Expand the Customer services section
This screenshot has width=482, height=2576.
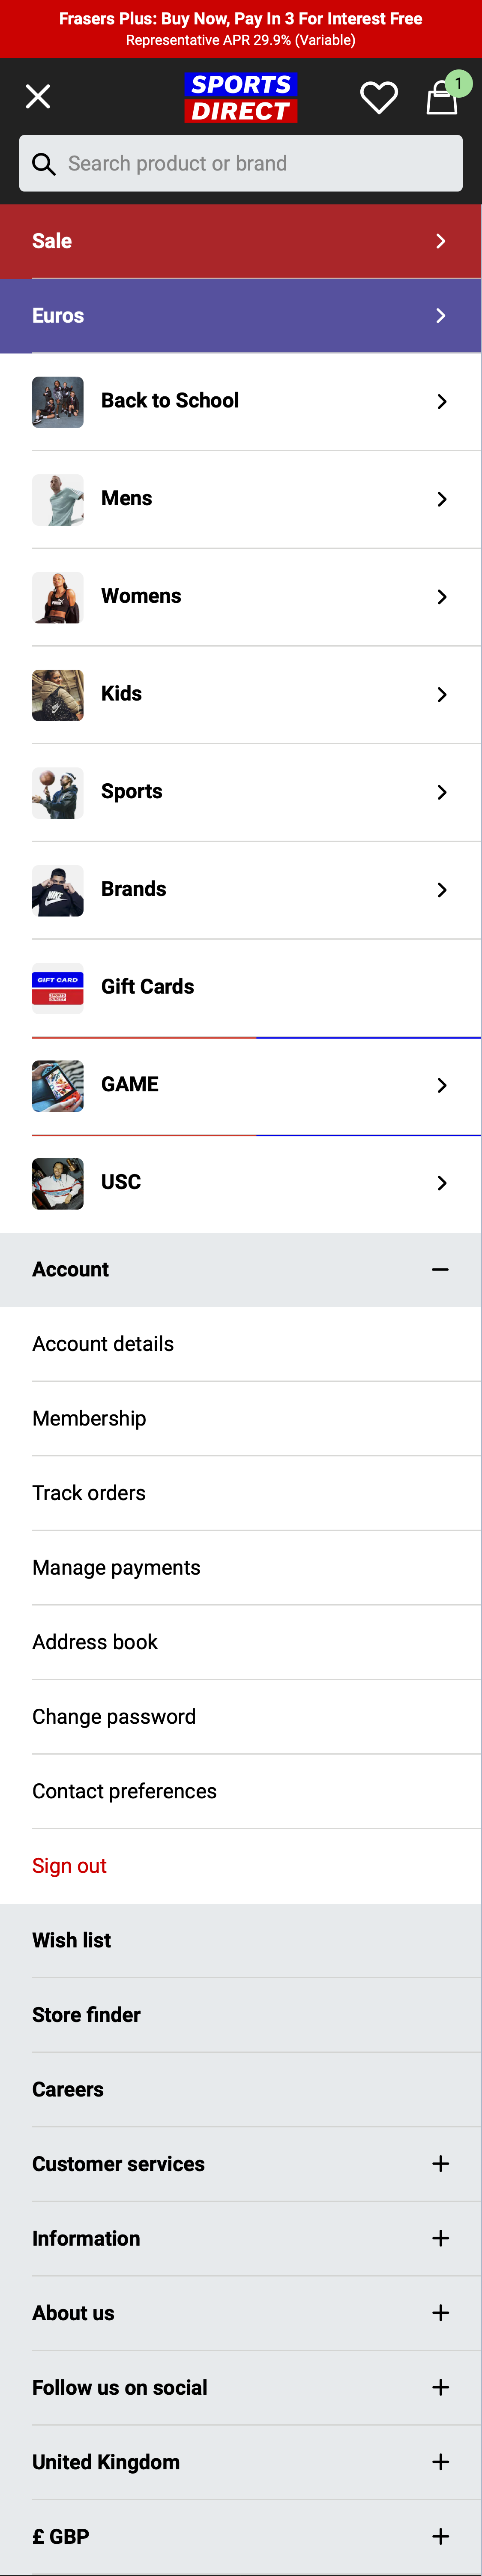[440, 2163]
